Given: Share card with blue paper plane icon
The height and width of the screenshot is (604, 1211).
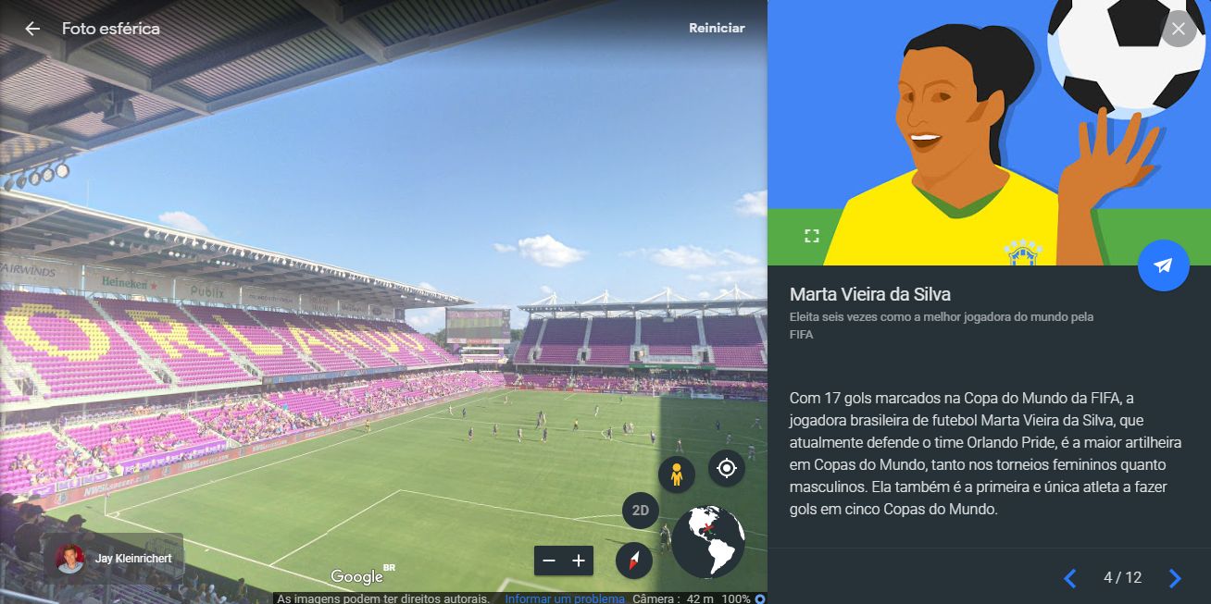Looking at the screenshot, I should 1163,265.
